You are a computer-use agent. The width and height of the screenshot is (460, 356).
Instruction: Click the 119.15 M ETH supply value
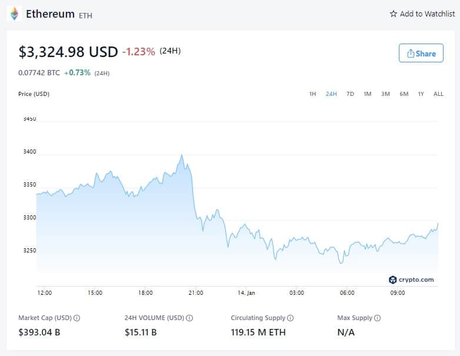coord(258,332)
